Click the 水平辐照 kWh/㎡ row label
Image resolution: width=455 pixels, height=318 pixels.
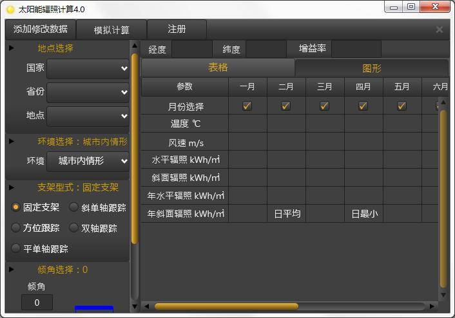(185, 160)
